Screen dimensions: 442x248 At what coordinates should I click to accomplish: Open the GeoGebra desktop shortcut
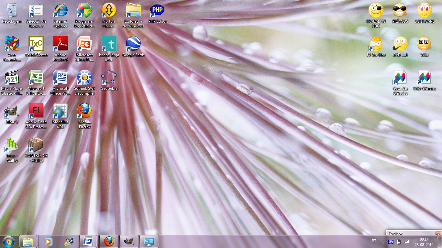(x=109, y=78)
